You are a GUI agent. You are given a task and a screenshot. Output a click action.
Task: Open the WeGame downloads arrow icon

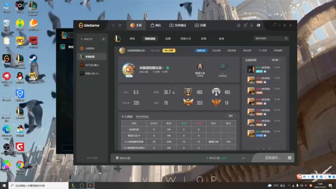[x=252, y=25]
